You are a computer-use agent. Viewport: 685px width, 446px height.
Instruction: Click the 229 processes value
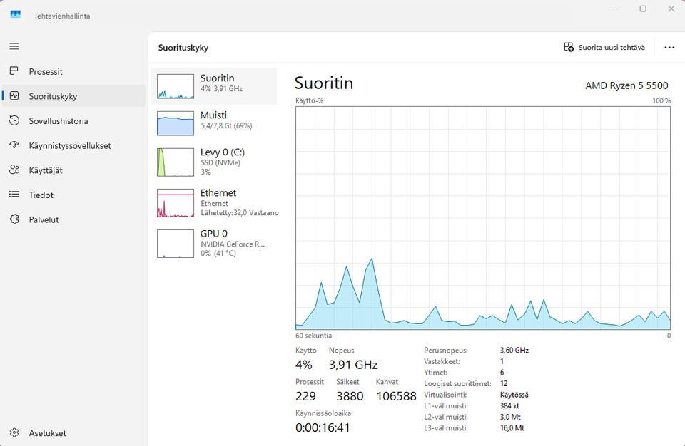(x=305, y=396)
